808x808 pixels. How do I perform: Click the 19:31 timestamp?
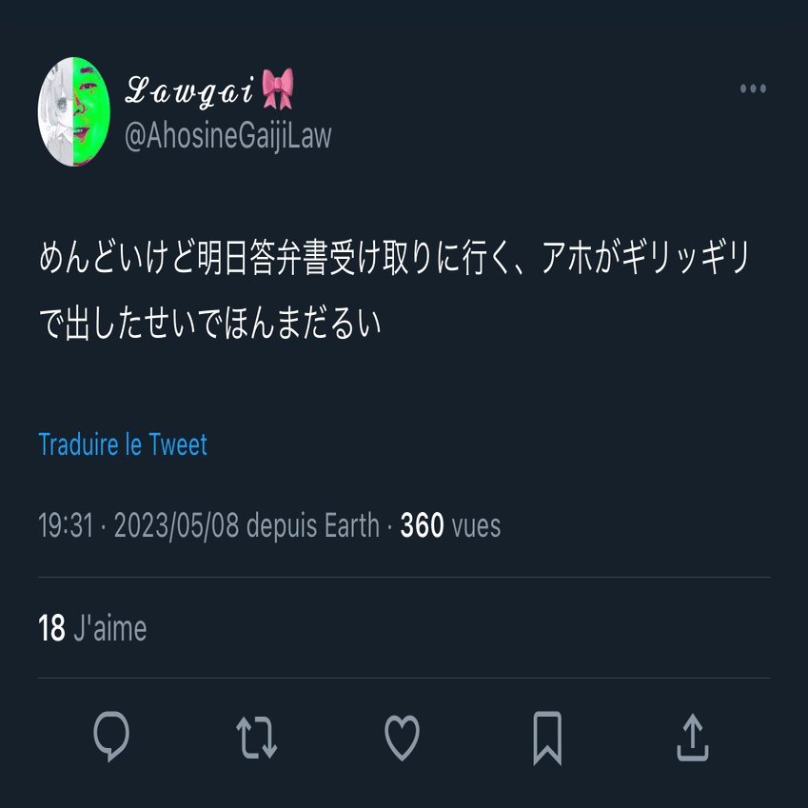[x=66, y=525]
